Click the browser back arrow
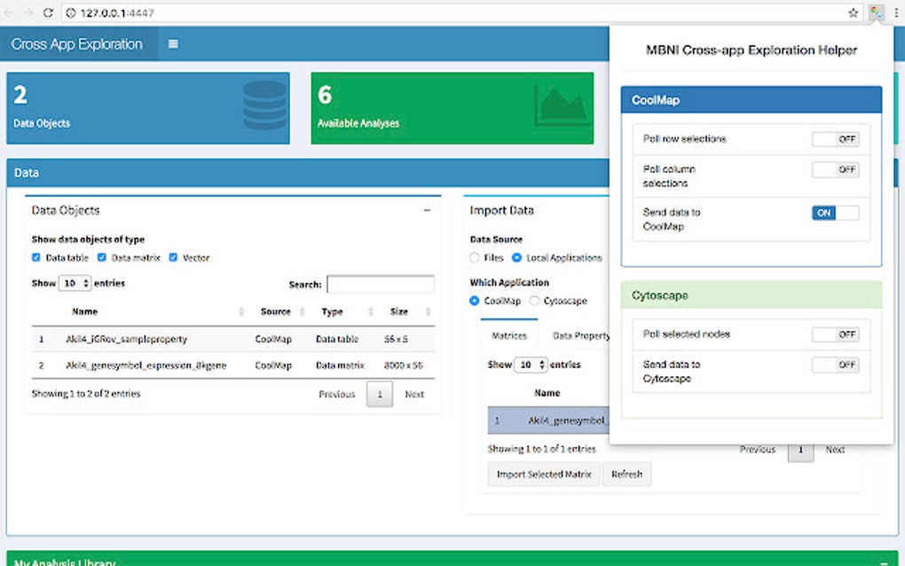The image size is (905, 566). pos(11,12)
